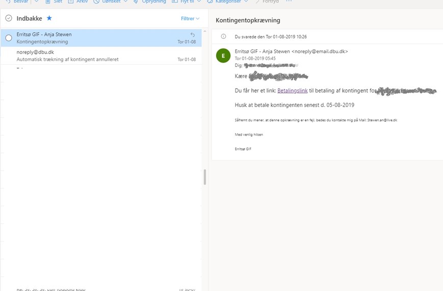Tick the selection circle on Erritsø GIF message
This screenshot has height=291, width=443.
pos(9,38)
